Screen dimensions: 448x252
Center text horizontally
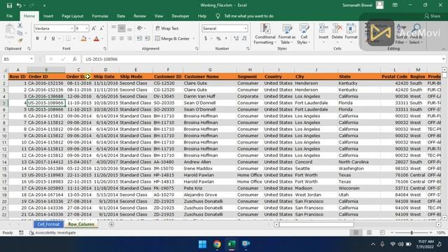(122, 38)
